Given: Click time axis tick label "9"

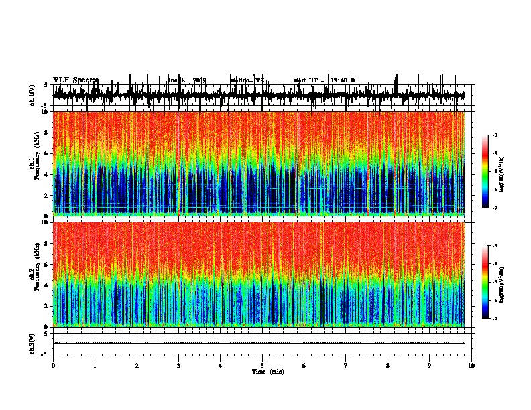Looking at the screenshot, I should click(x=429, y=366).
